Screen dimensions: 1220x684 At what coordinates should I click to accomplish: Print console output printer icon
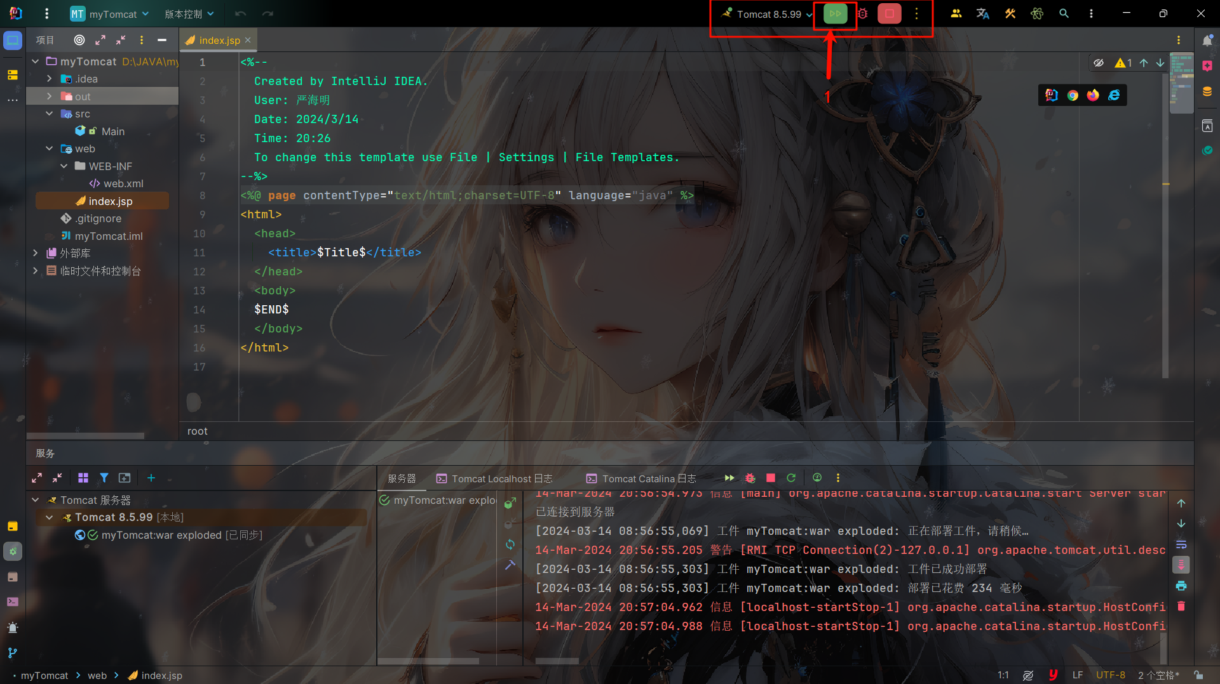point(1181,586)
